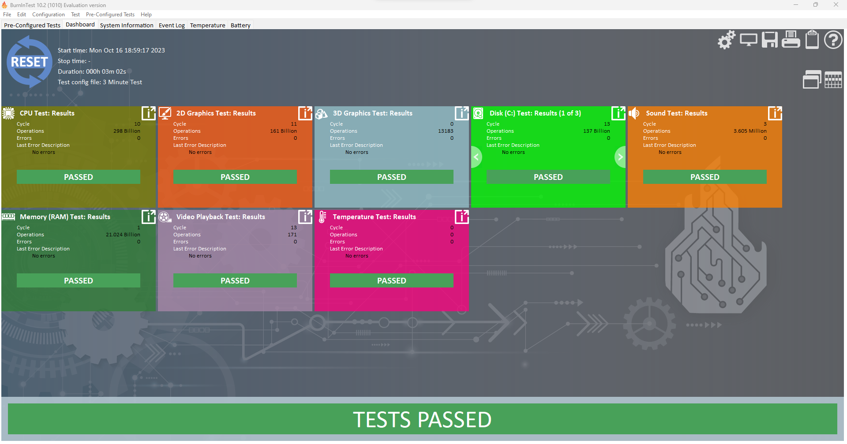Click PASSED bar on 2D Graphics Test card
The image size is (847, 444).
click(x=235, y=177)
